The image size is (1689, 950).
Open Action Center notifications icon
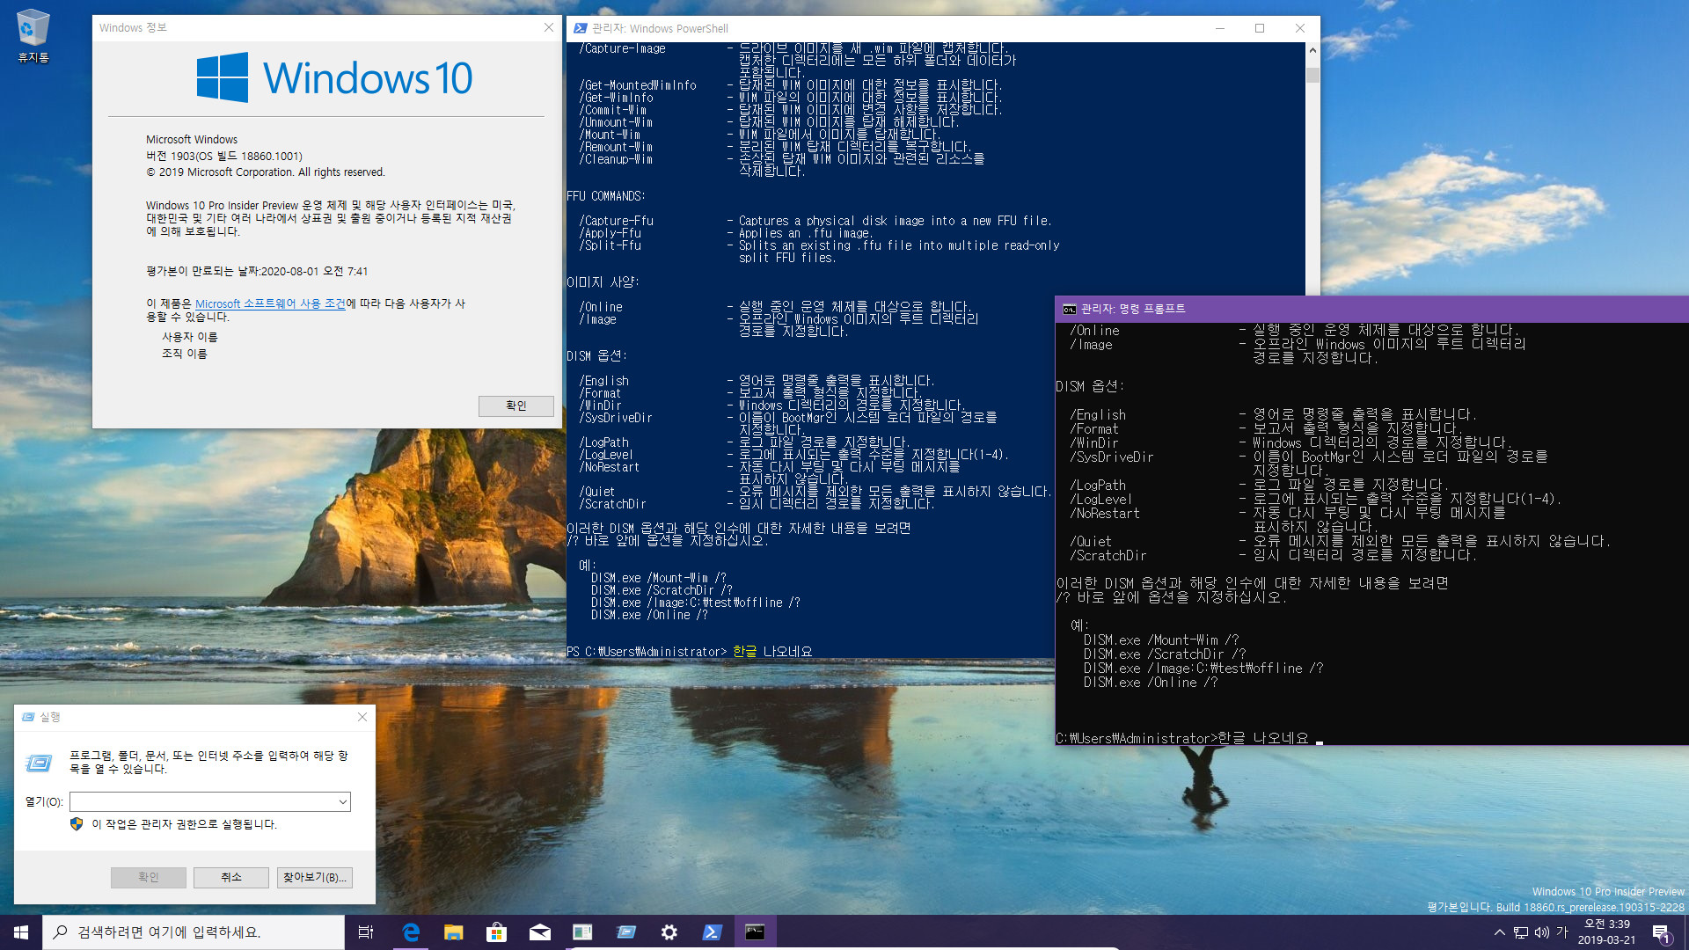(1661, 932)
